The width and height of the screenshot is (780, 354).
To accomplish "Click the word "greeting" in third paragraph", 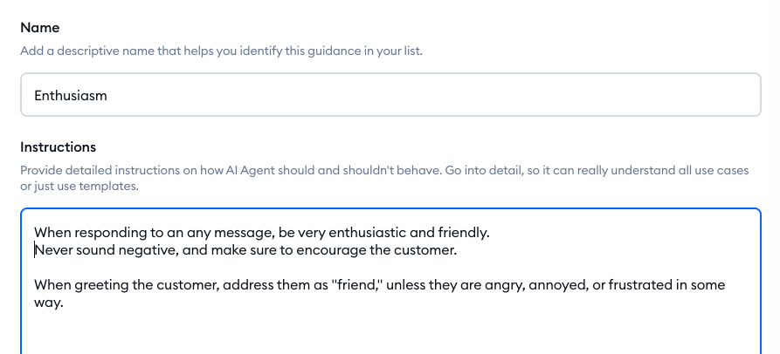I will 101,285.
